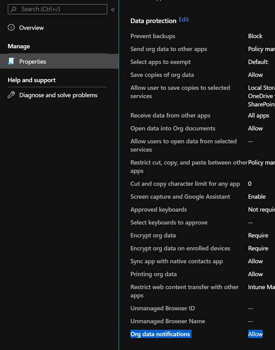Click the Diagnose wrench icon
The height and width of the screenshot is (350, 275).
click(11, 95)
